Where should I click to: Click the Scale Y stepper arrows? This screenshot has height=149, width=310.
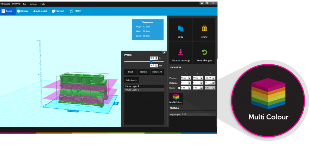coord(202,88)
